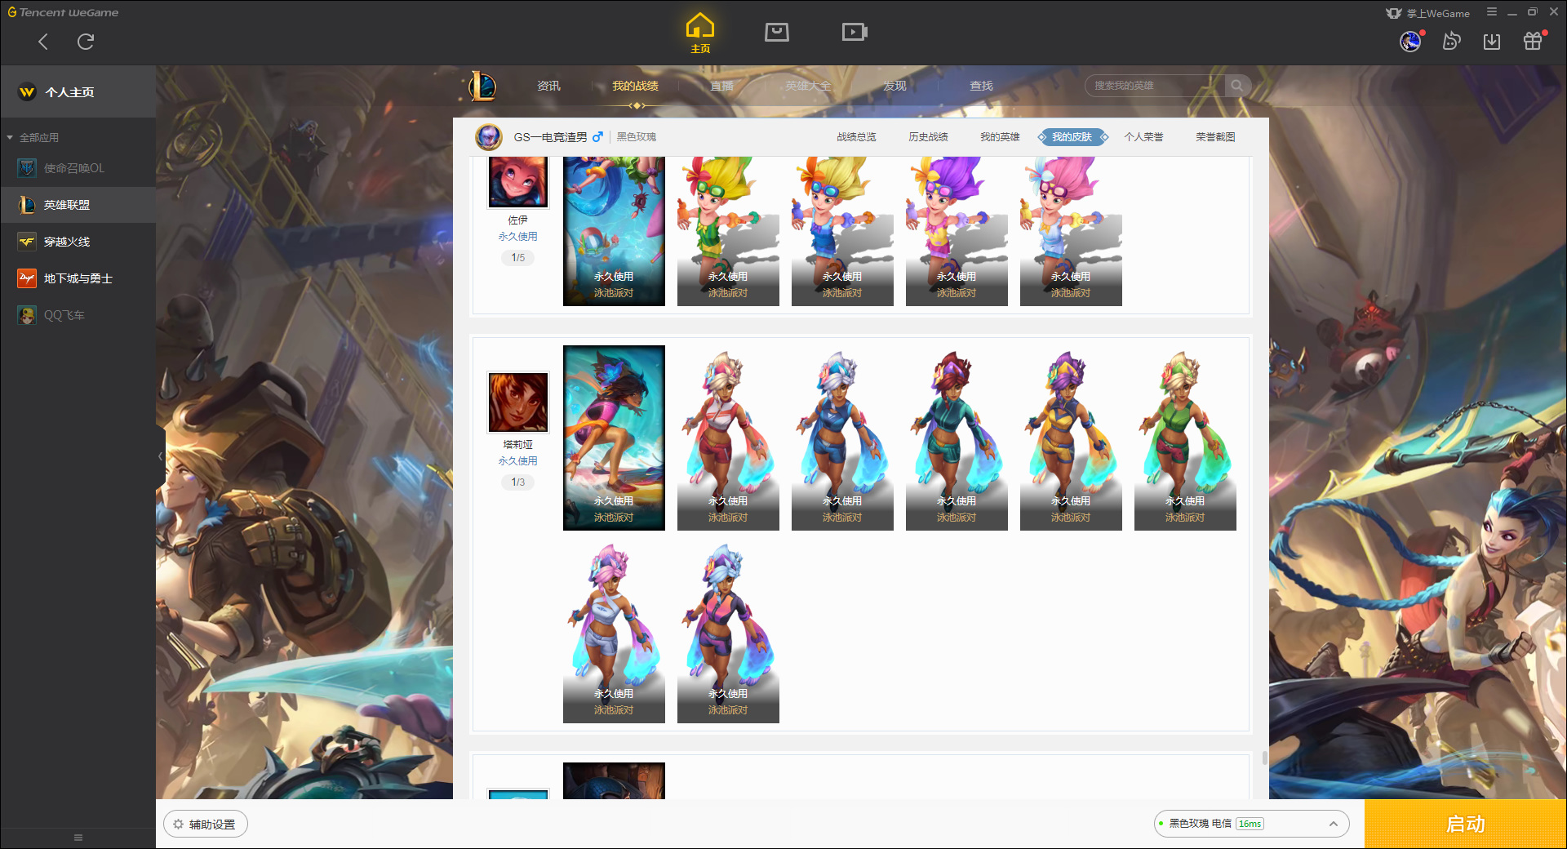Screen dimensions: 1567x849
Task: Click the 佐伊 champion portrait
Action: (518, 182)
